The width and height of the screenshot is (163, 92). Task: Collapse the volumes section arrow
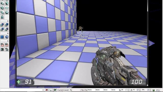[x=8, y=41]
